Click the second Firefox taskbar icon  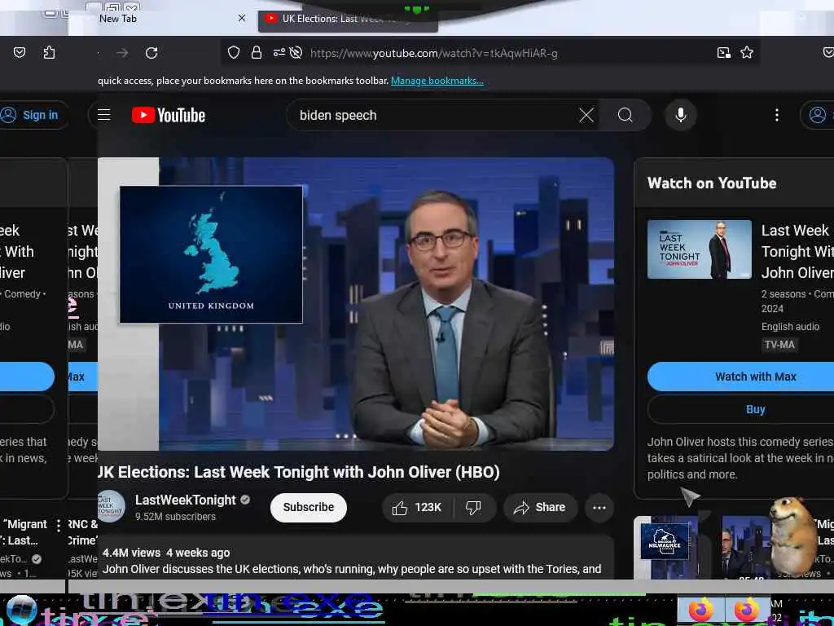tap(746, 610)
